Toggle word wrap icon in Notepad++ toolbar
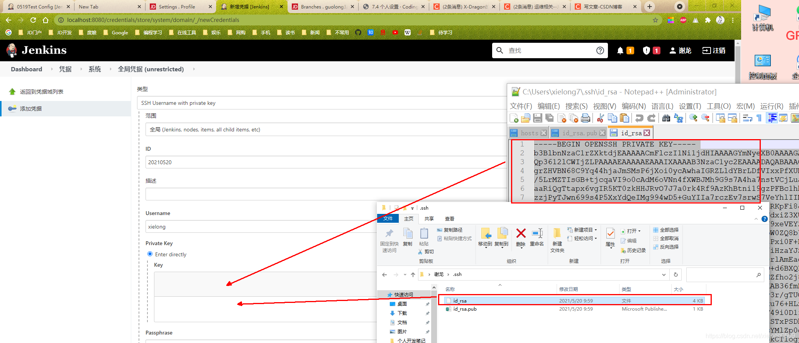This screenshot has height=343, width=799. click(x=747, y=118)
